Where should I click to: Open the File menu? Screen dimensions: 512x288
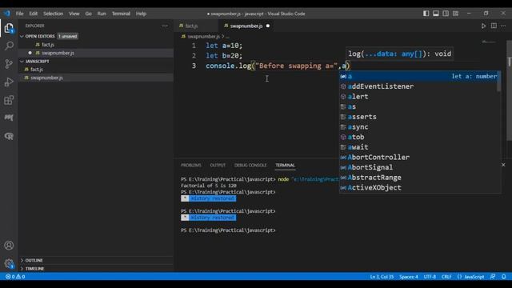pos(19,14)
